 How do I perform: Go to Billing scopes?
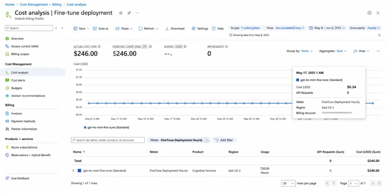click(x=20, y=54)
